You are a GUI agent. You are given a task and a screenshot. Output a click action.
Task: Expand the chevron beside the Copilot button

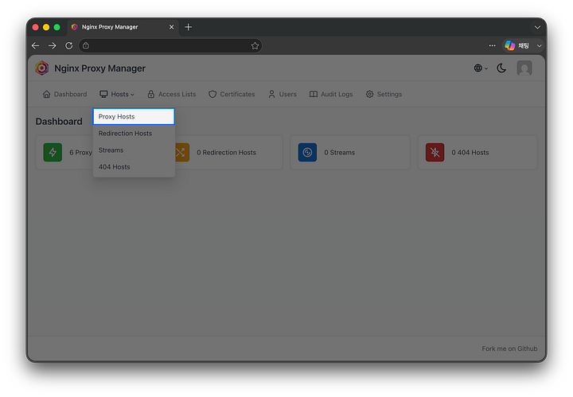click(539, 45)
